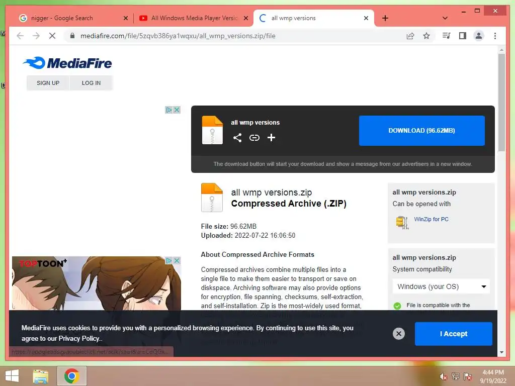
Task: Open the Windows (your OS) dropdown
Action: (x=441, y=286)
